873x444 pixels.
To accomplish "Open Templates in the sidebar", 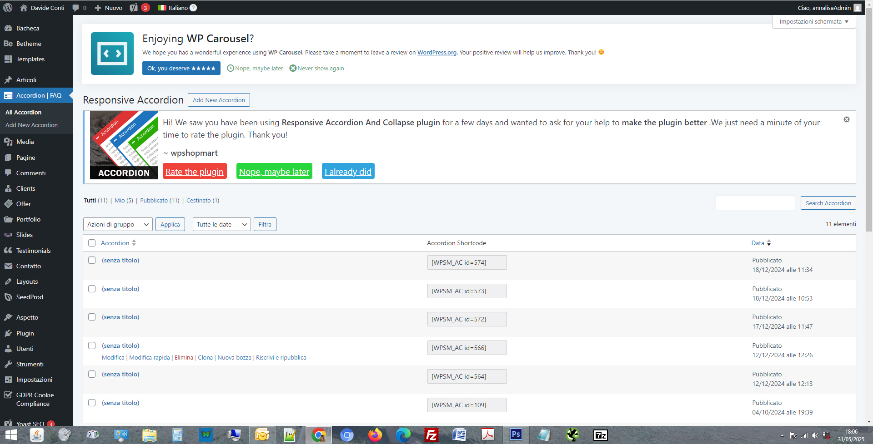I will tap(30, 59).
